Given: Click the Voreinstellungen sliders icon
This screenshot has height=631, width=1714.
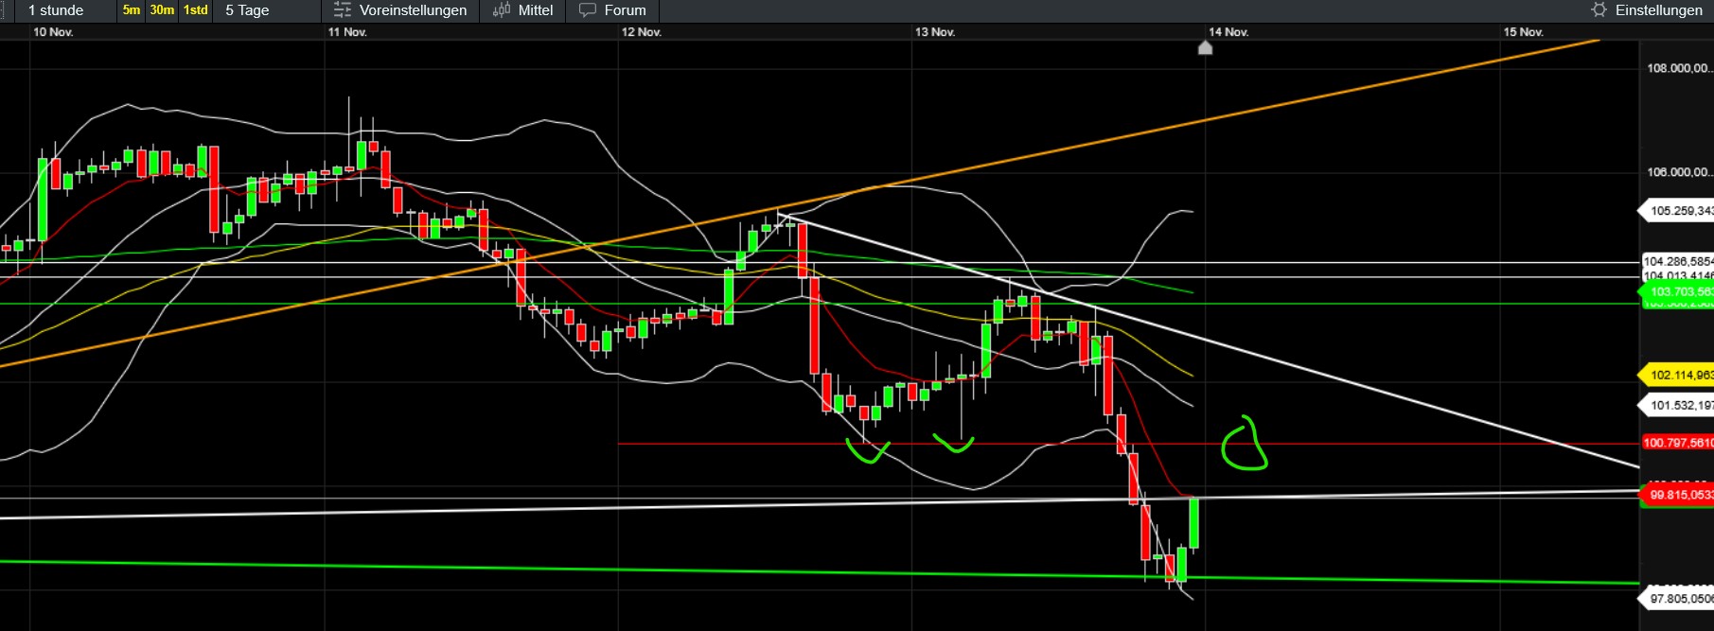Looking at the screenshot, I should coord(342,10).
